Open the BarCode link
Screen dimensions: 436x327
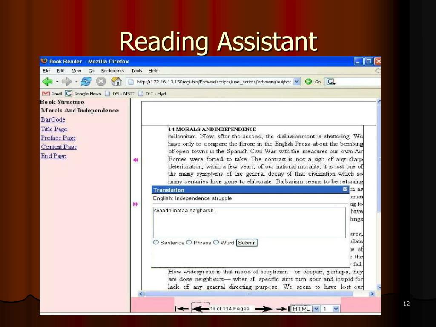[53, 120]
